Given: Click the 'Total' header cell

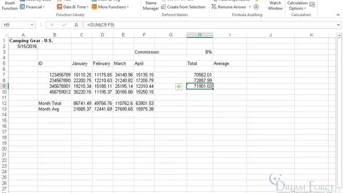Looking at the screenshot, I should pyautogui.click(x=199, y=63).
